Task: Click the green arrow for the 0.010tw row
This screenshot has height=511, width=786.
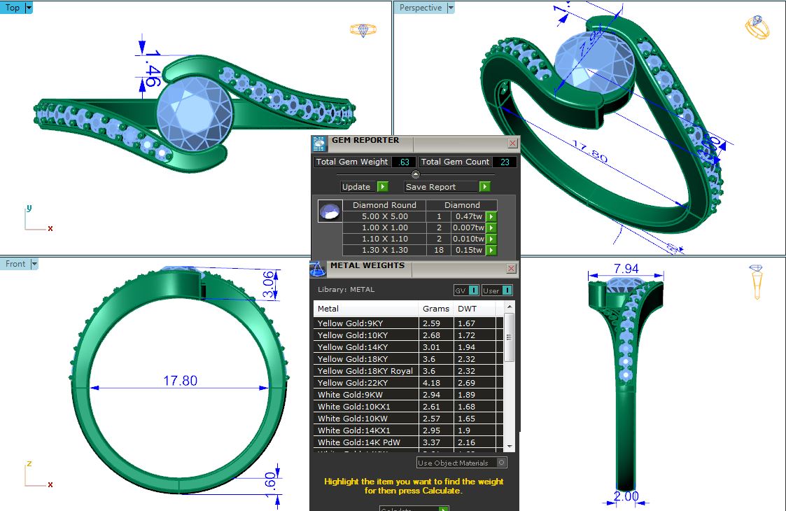Action: 491,239
